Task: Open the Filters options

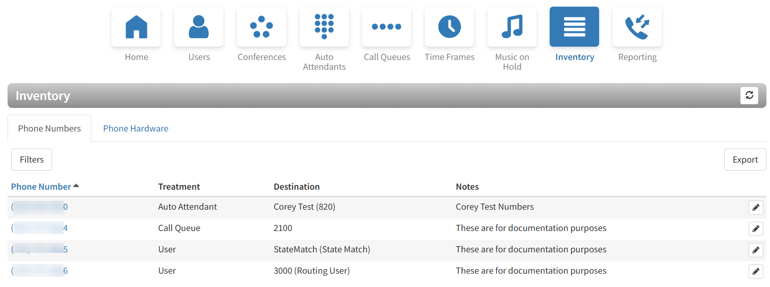Action: [32, 160]
